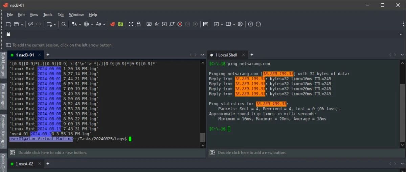Click the New Session toolbar icon
Screen dimensions: 406x172
pos(8,24)
